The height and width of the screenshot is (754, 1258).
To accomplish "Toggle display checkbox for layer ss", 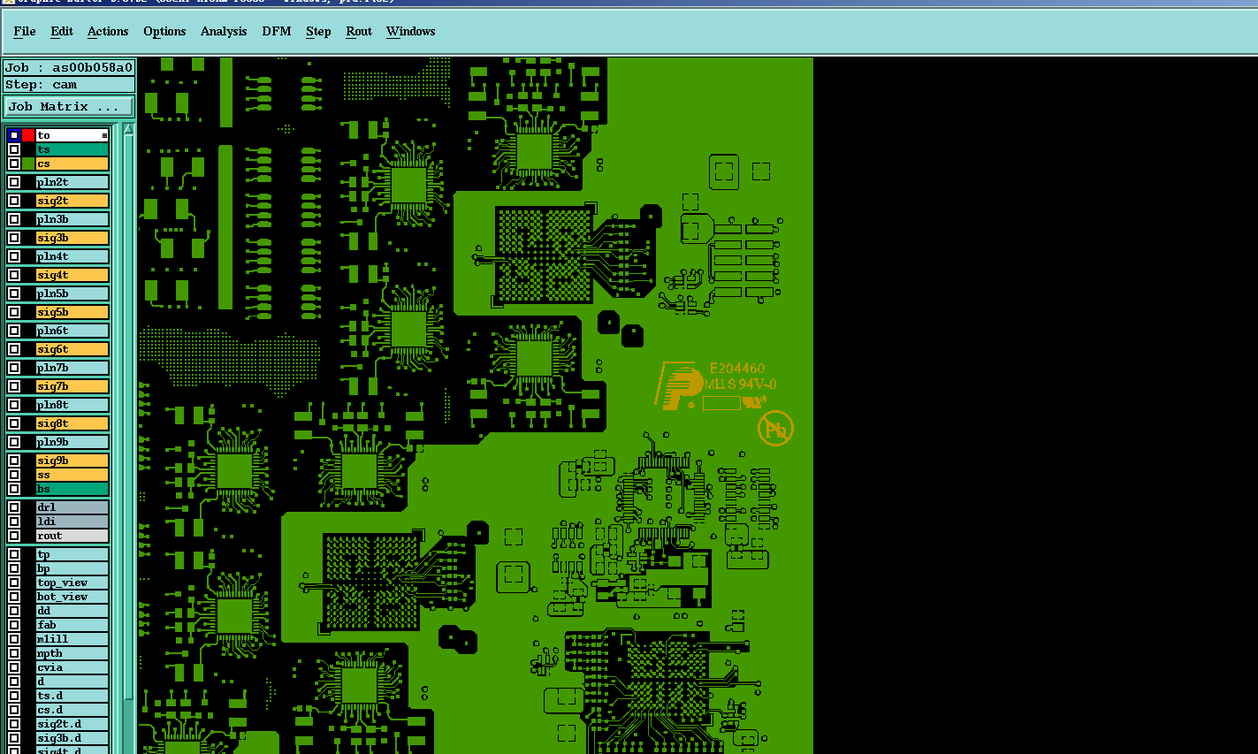I will (x=14, y=475).
